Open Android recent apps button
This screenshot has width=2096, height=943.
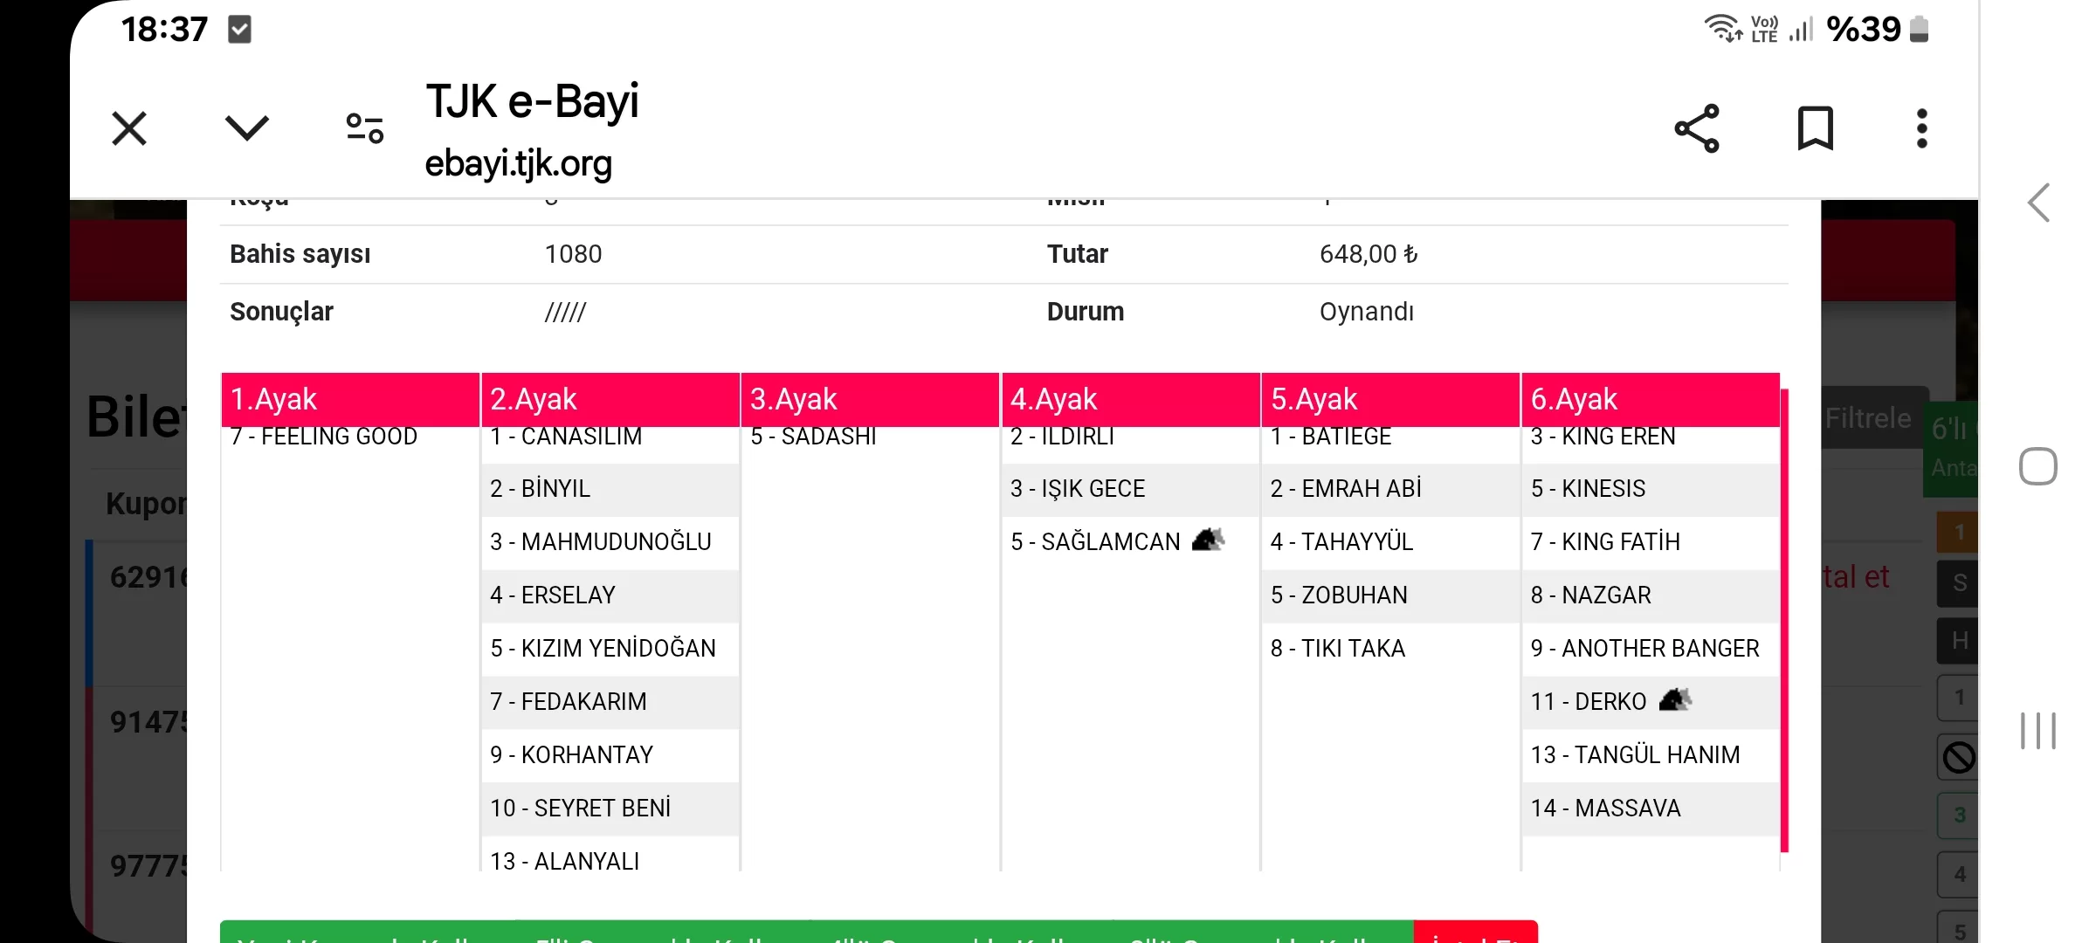[2038, 730]
